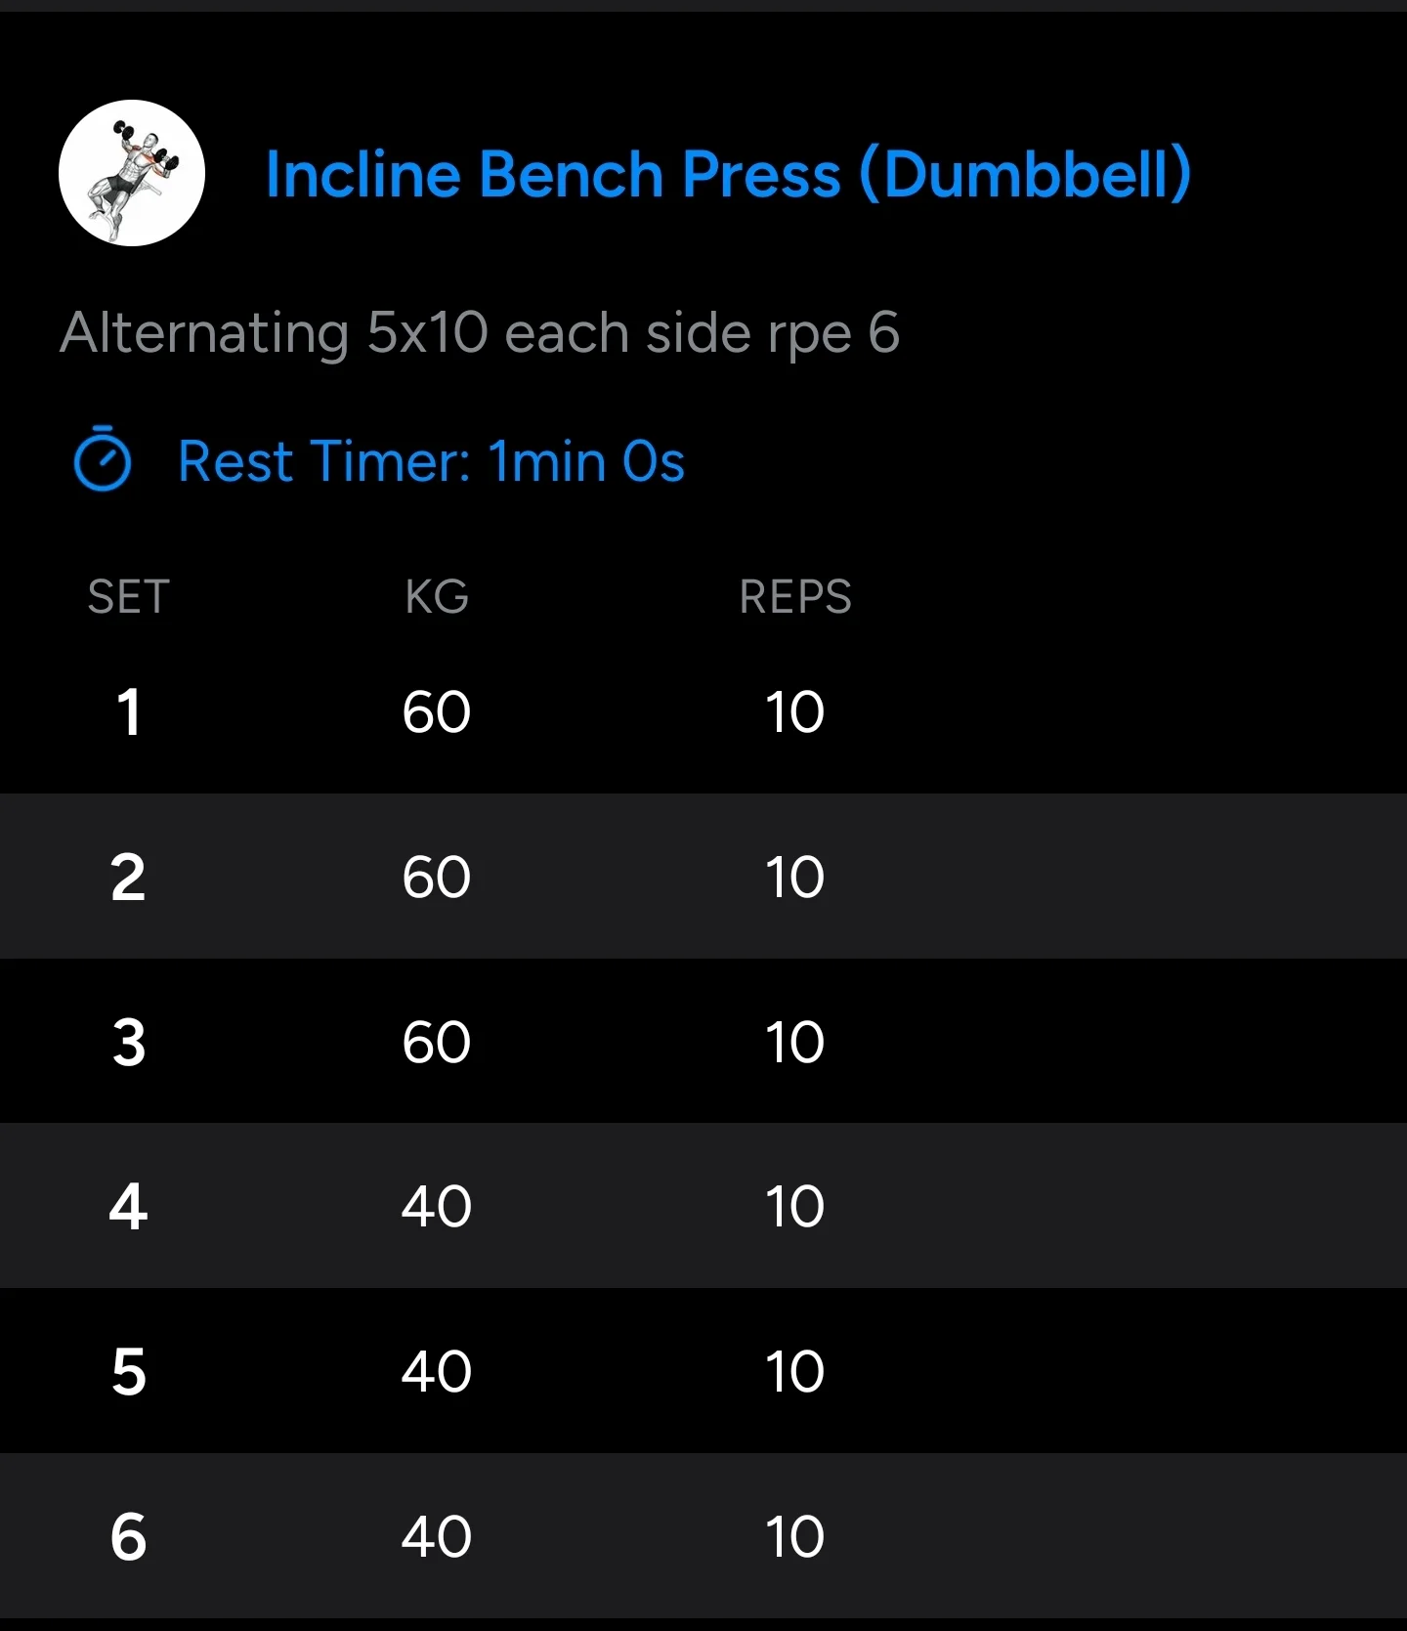Tap the REPS column header

coord(795,596)
